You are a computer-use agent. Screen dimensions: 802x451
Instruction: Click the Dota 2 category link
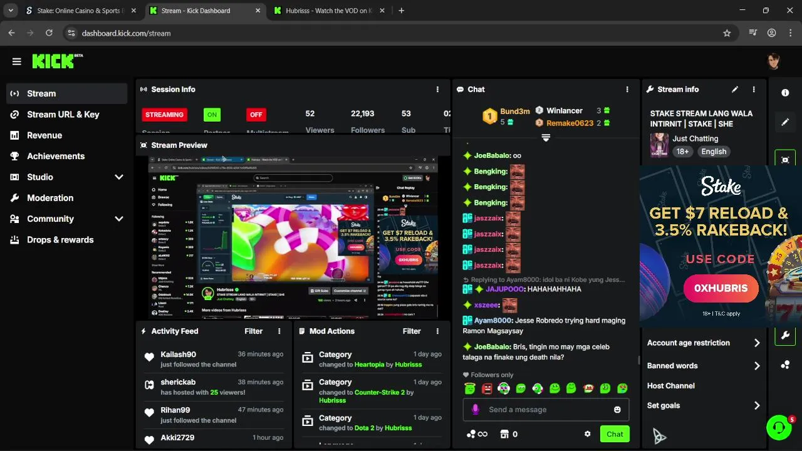point(364,428)
